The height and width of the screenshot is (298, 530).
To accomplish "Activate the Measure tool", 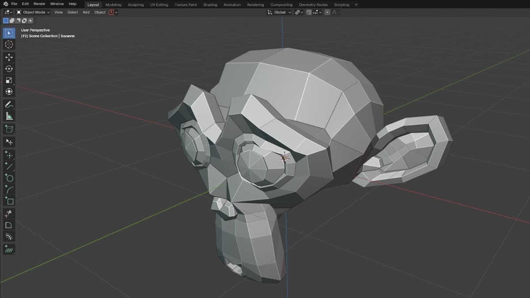I will pos(8,116).
